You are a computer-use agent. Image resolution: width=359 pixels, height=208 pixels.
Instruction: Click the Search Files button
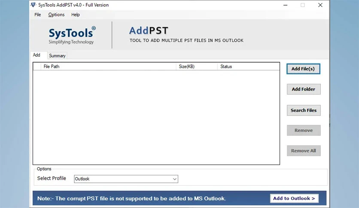(304, 110)
